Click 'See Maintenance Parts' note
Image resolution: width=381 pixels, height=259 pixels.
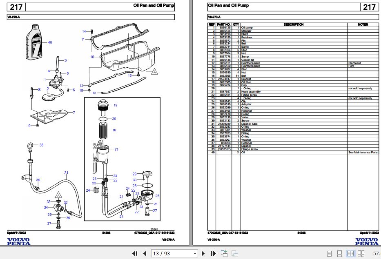(363, 153)
